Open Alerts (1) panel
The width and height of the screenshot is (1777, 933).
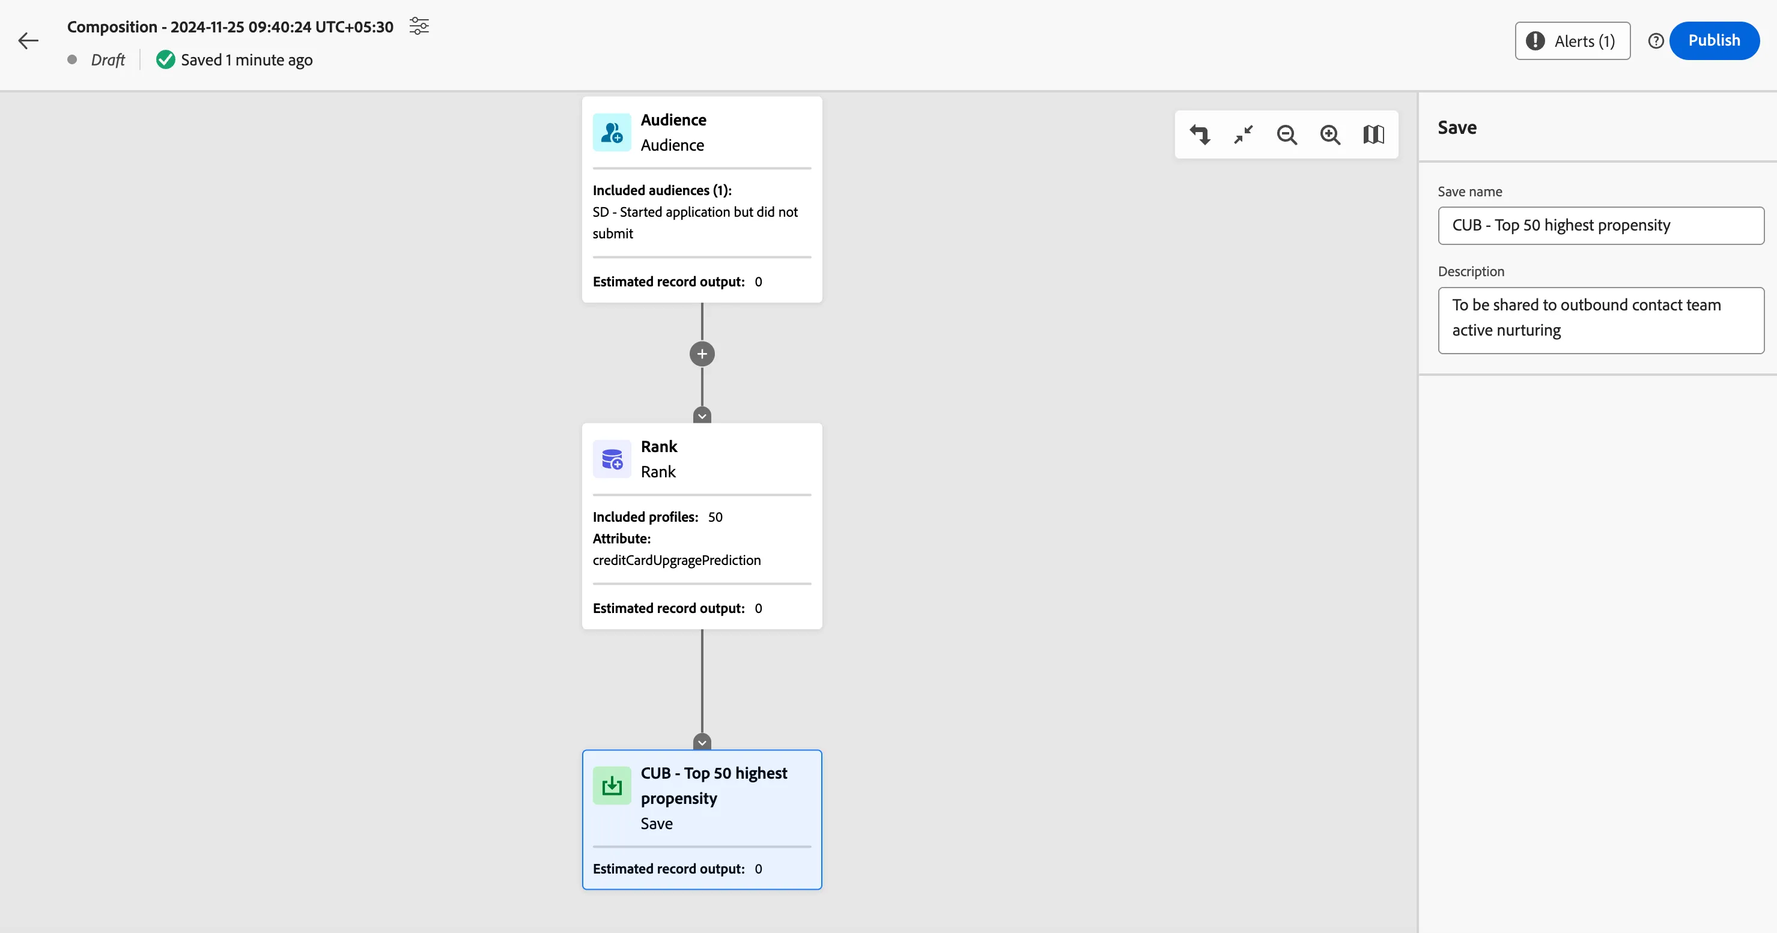tap(1572, 41)
